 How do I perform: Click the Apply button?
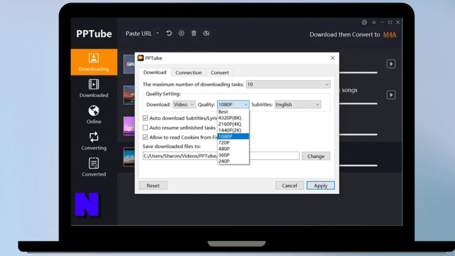[x=321, y=185]
